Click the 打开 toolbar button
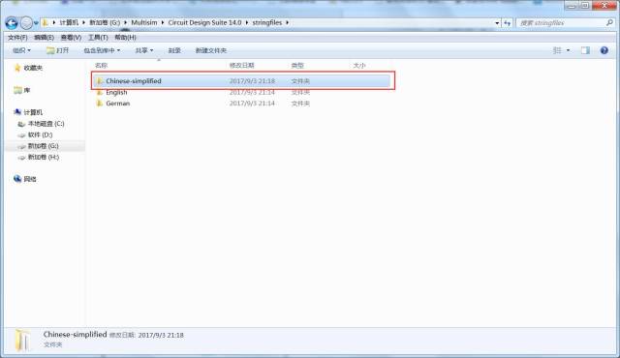Image resolution: width=620 pixels, height=358 pixels. tap(58, 50)
